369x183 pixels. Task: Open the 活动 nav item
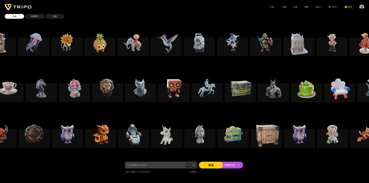[x=284, y=7]
